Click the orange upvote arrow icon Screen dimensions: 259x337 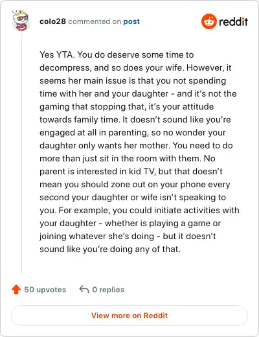pos(16,290)
